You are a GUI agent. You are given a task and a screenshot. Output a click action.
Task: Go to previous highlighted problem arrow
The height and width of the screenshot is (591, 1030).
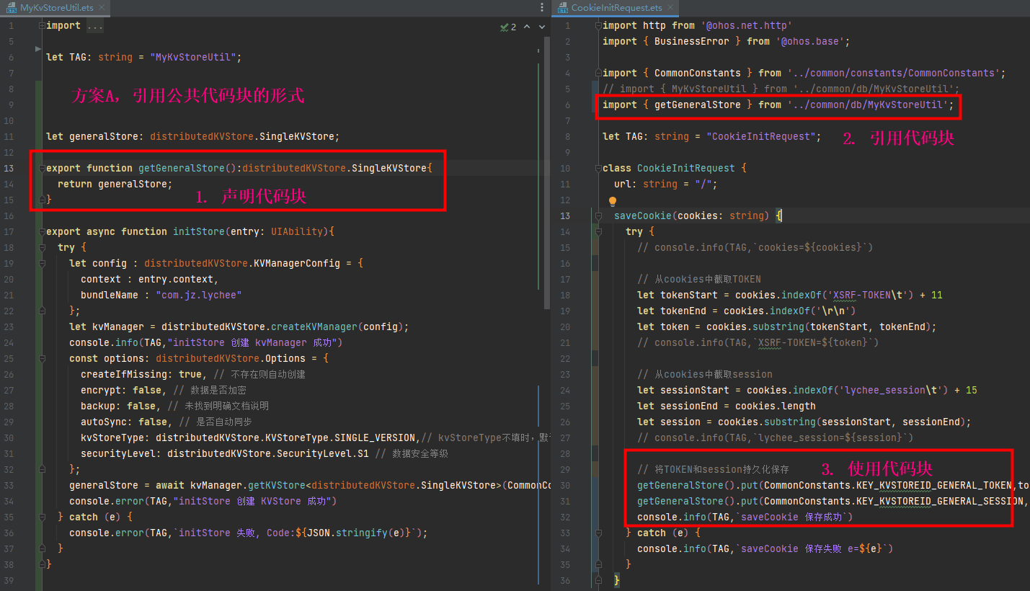[527, 27]
